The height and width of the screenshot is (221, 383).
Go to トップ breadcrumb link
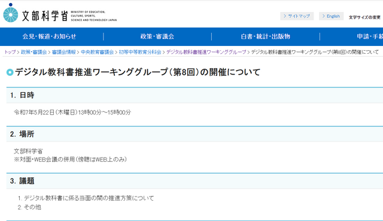click(x=10, y=52)
